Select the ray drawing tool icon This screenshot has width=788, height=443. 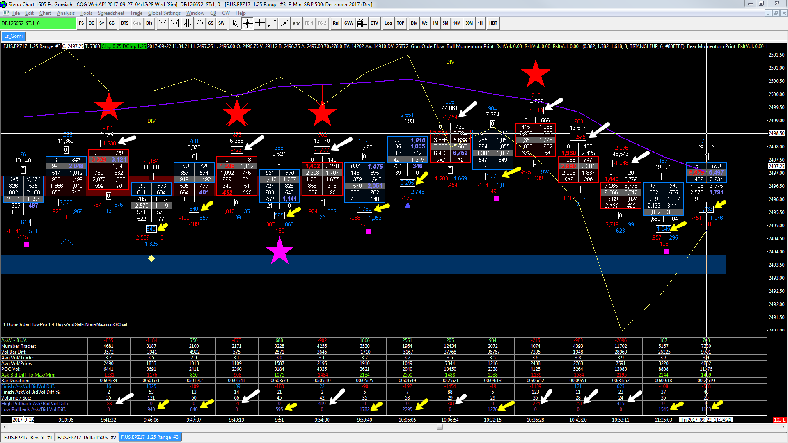284,23
